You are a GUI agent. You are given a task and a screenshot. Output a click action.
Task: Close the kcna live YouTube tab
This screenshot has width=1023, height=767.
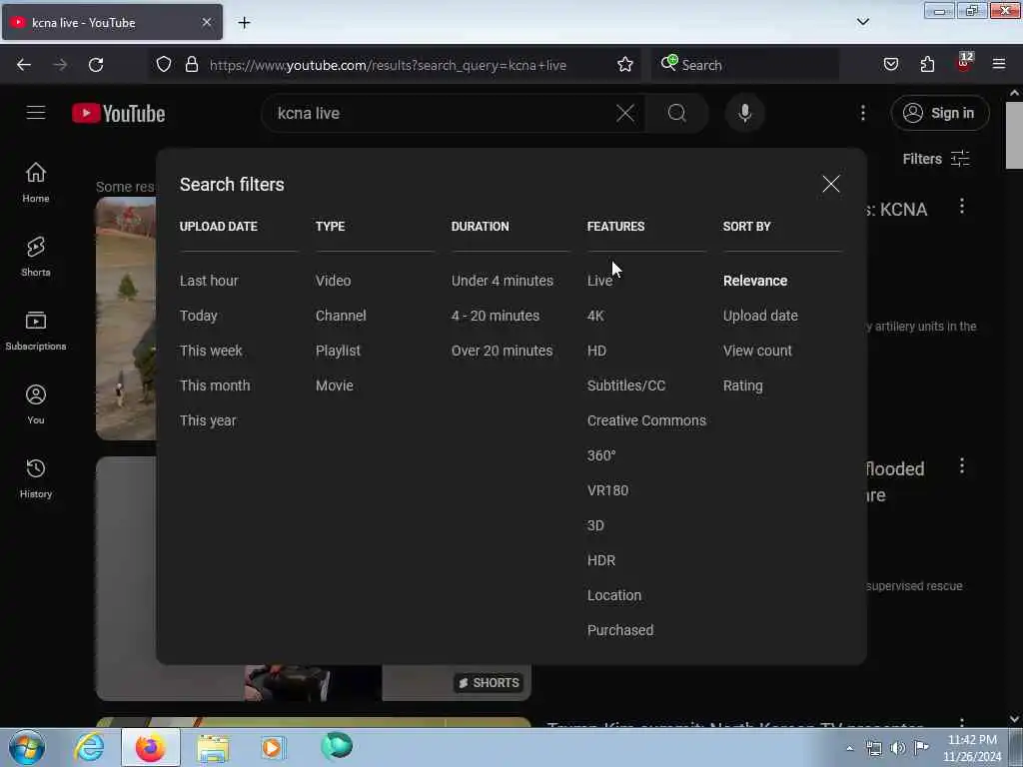click(x=206, y=22)
